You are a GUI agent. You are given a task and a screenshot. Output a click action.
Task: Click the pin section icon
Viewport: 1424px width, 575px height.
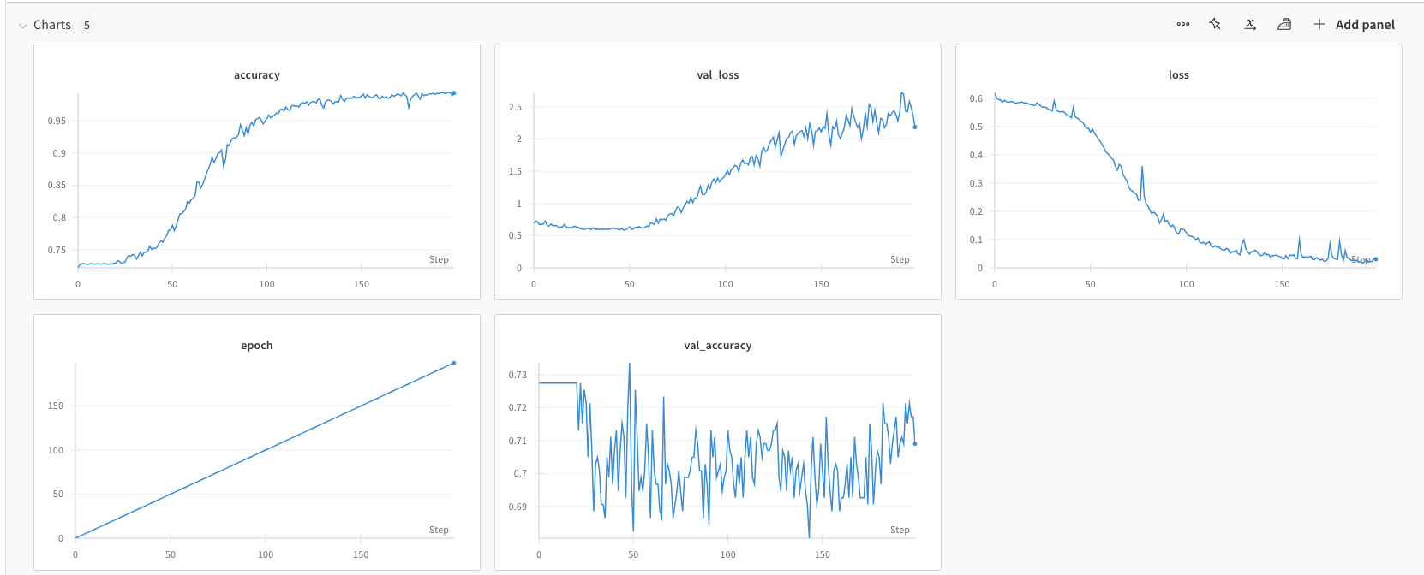point(1215,24)
